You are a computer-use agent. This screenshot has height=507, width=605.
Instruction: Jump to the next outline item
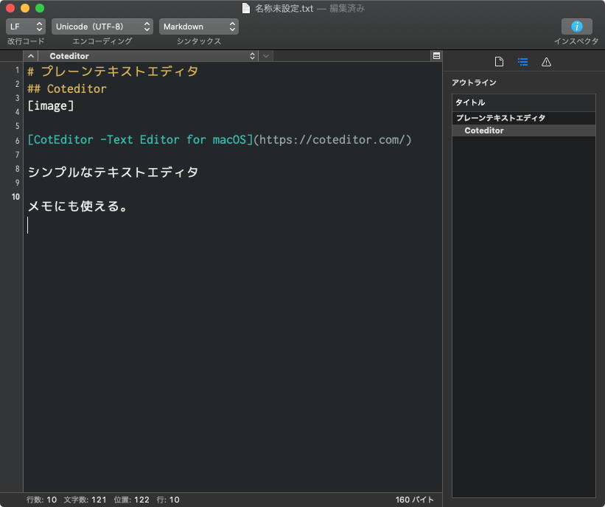[266, 56]
